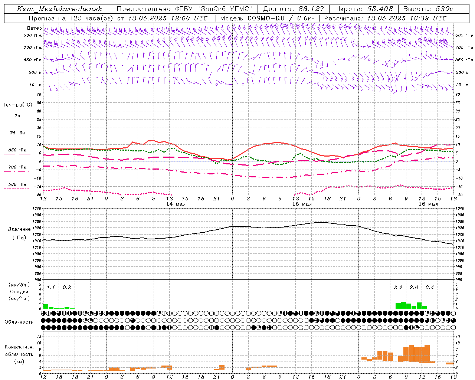Click the (мм/1ч.) precipitation unit label
This screenshot has height=380, width=475.
(x=19, y=299)
